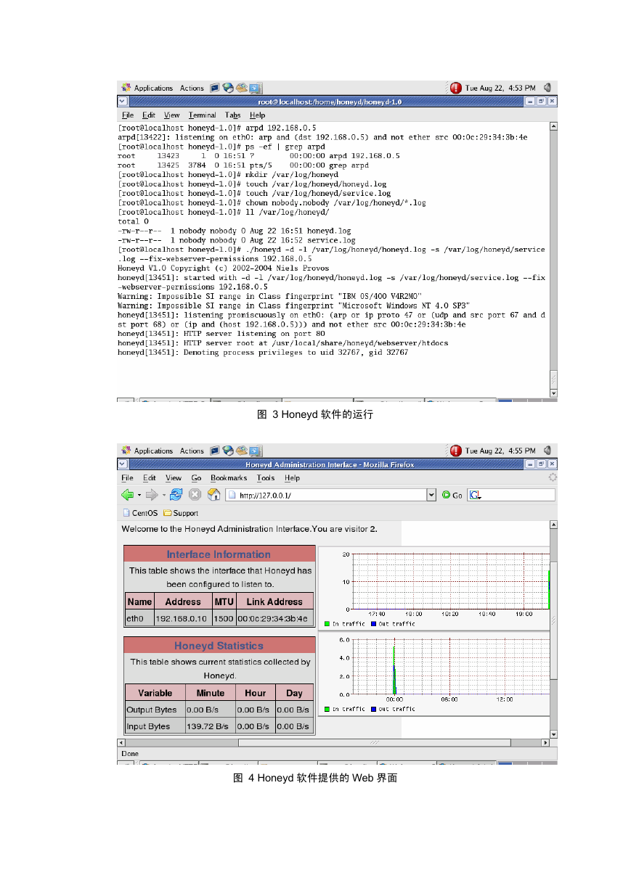Open Firefox's File menu
This screenshot has width=631, height=891.
128,478
